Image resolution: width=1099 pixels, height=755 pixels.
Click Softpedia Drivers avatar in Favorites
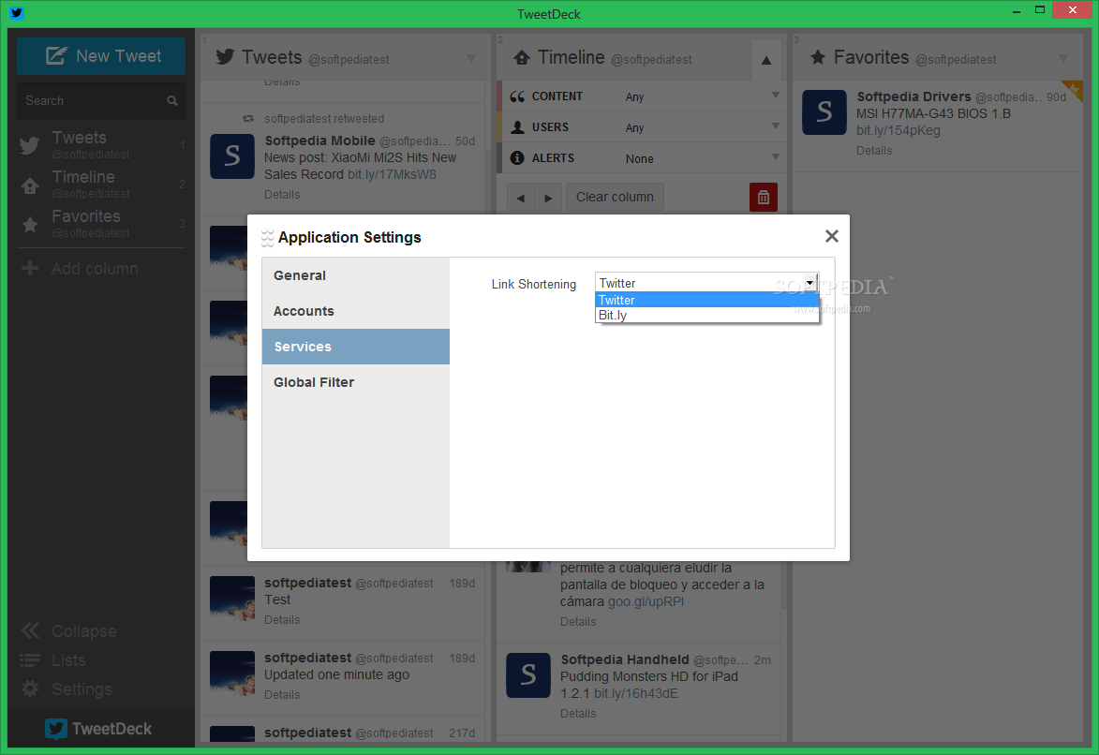pos(824,112)
